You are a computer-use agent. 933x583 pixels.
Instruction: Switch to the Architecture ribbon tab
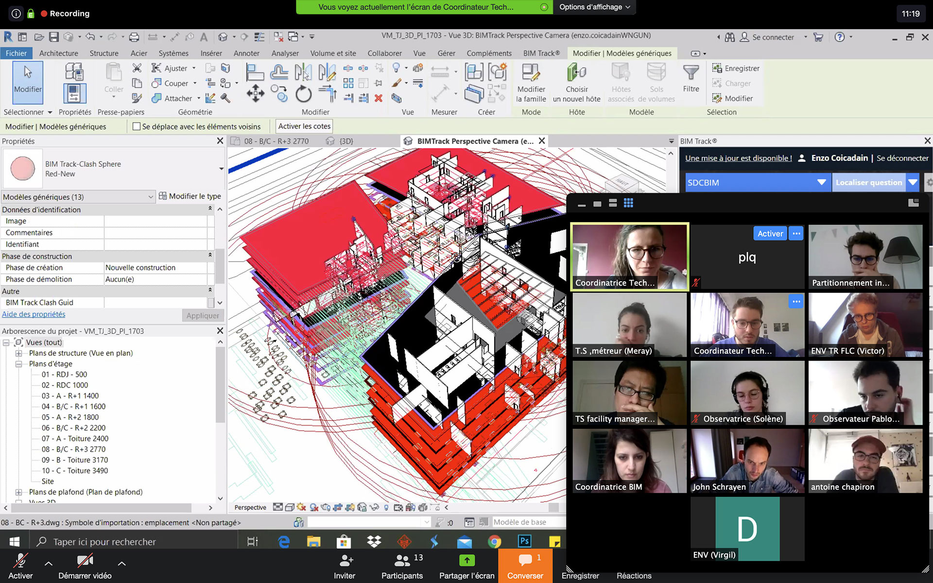pos(58,53)
